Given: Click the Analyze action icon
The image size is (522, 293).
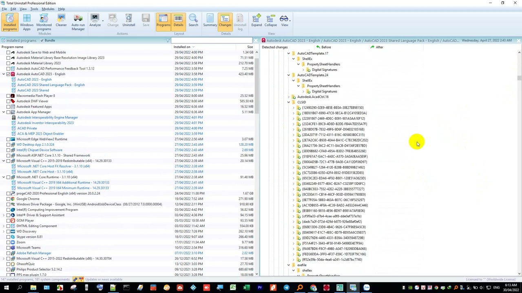Looking at the screenshot, I should pyautogui.click(x=95, y=21).
